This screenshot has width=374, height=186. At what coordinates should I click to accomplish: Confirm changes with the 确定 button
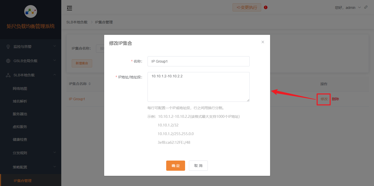pos(176,165)
